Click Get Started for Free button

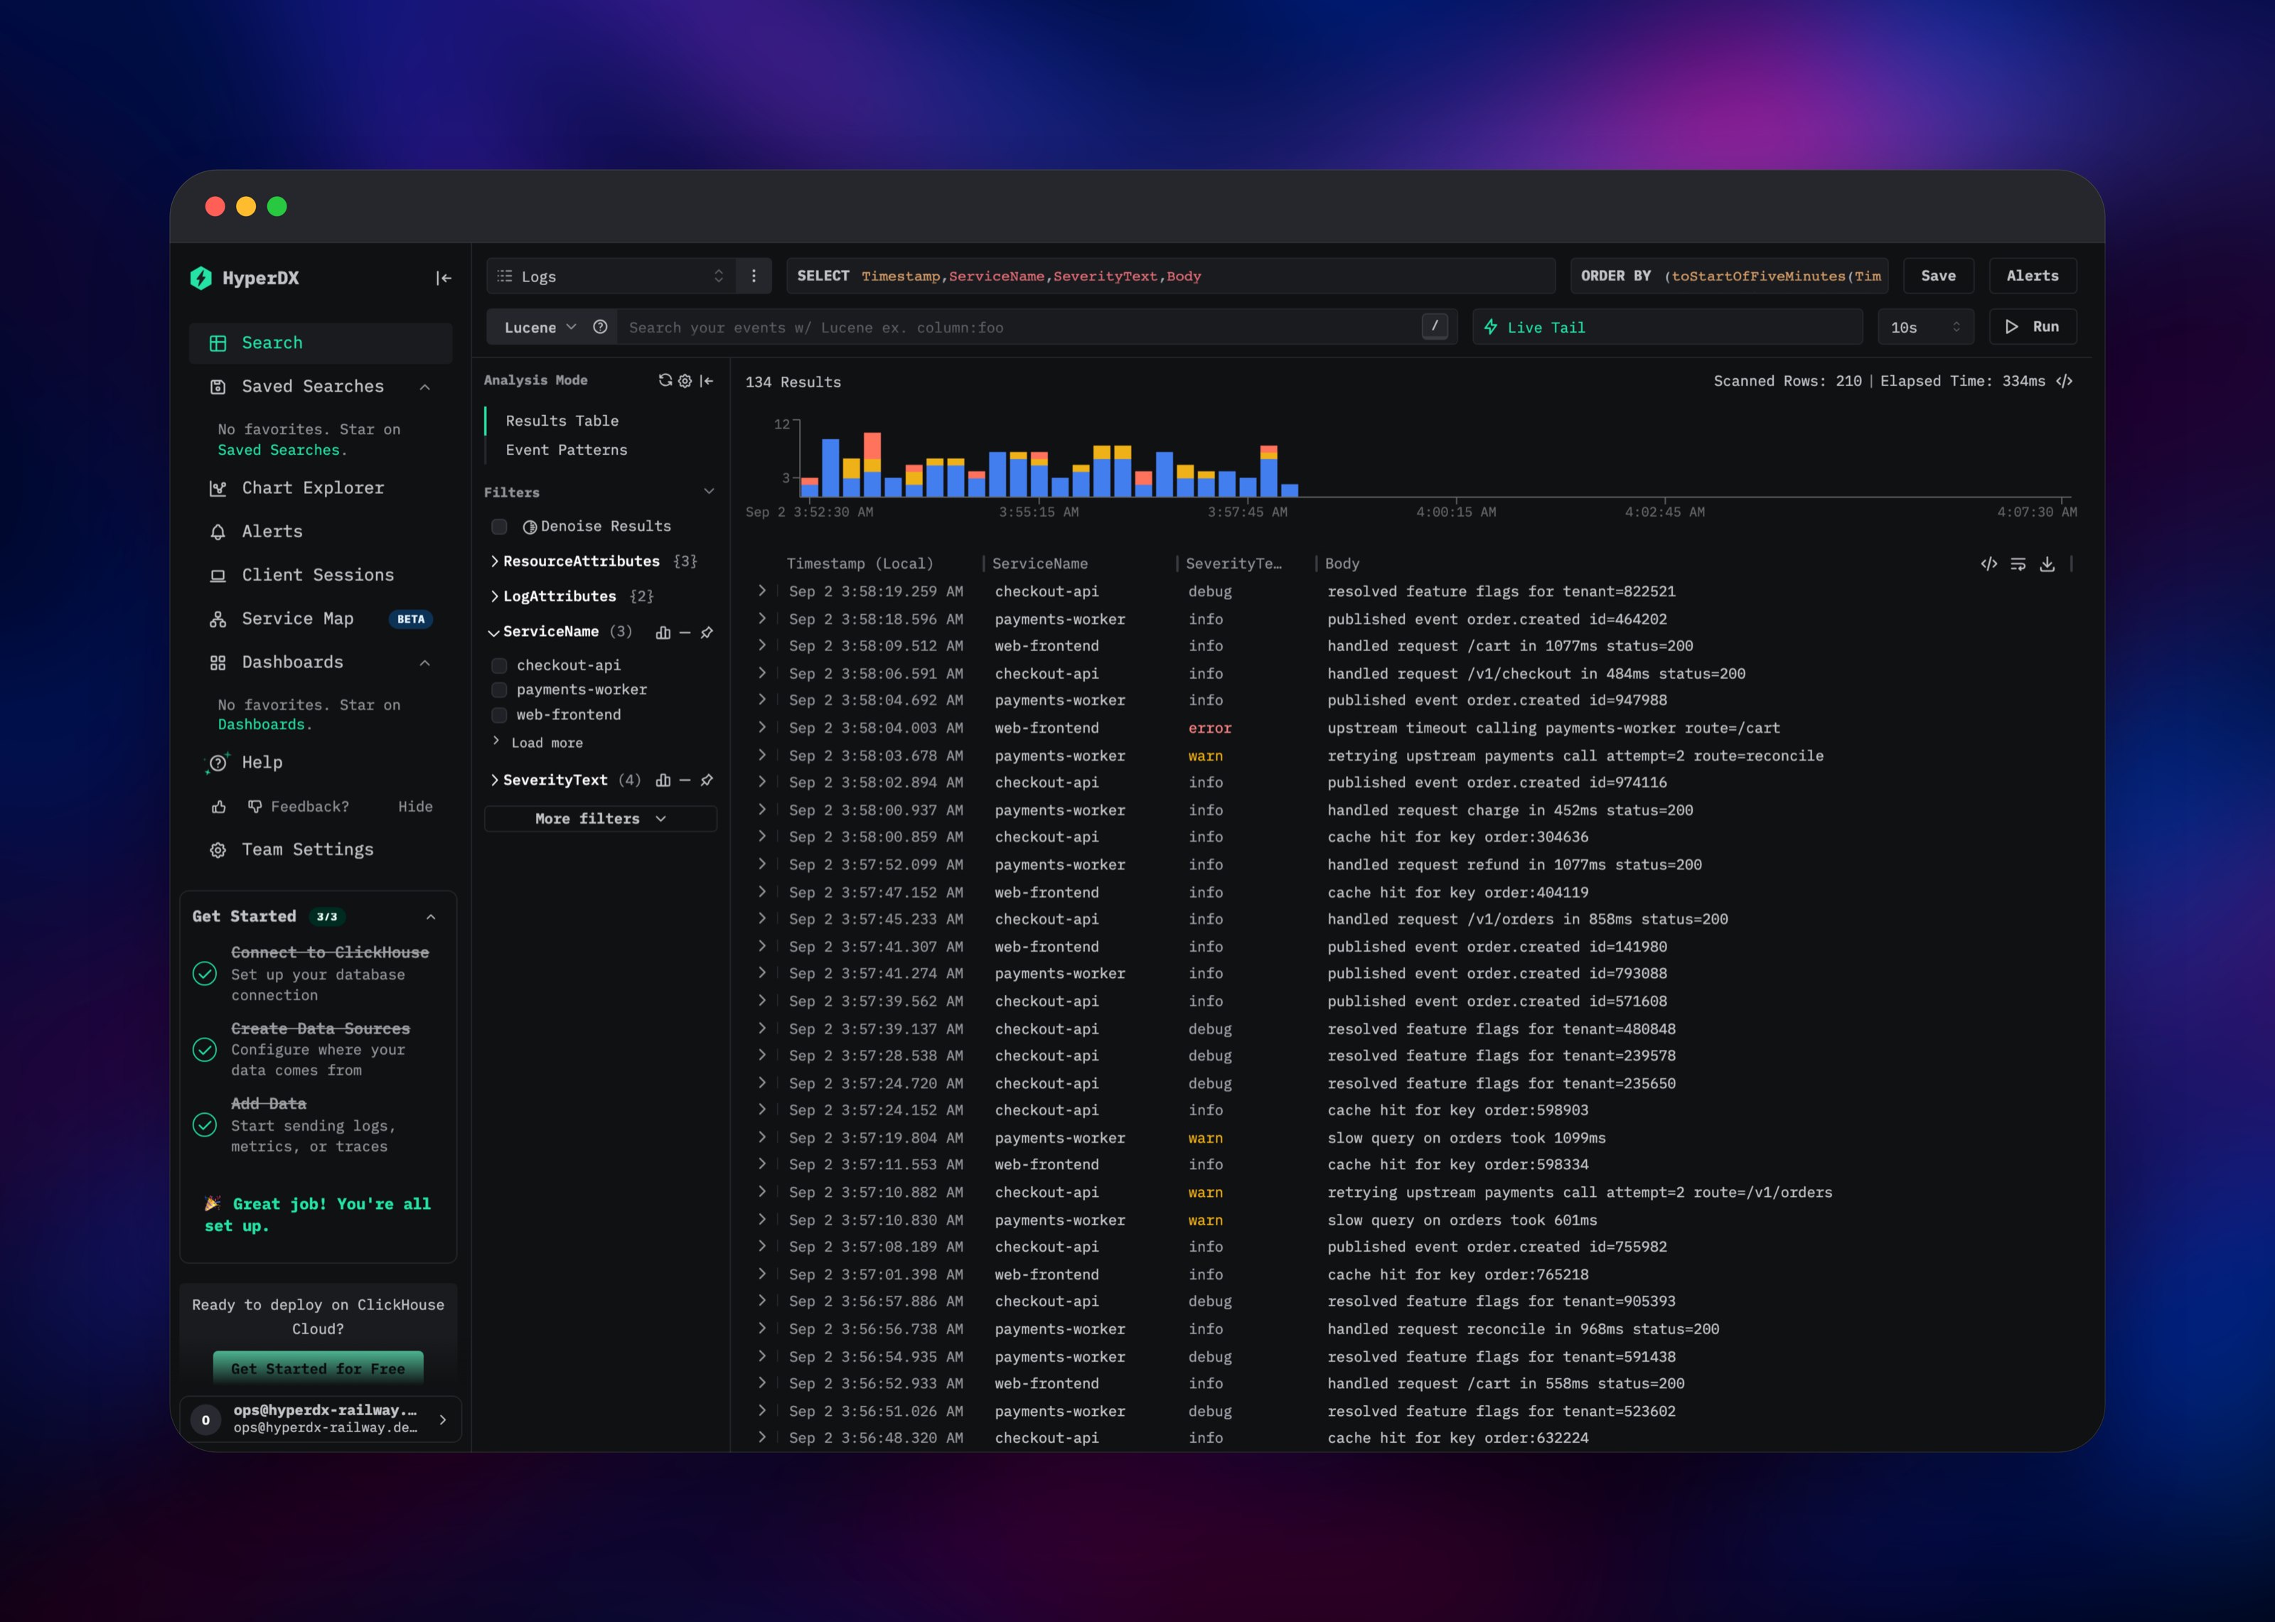[x=318, y=1368]
